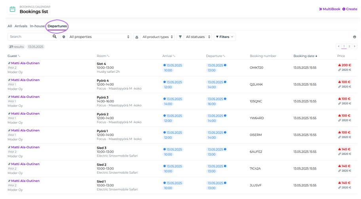Click departure clock icon in Q2LANK row
The image size is (361, 199).
click(x=225, y=82)
